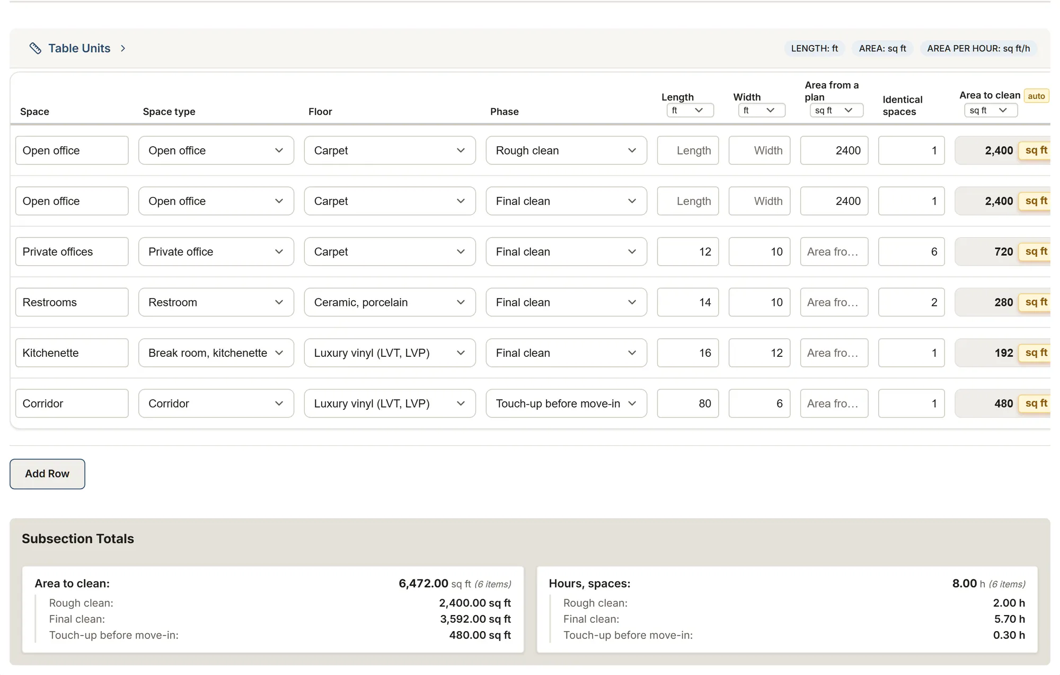Click Area from a plan field in Rough clean row

point(834,150)
